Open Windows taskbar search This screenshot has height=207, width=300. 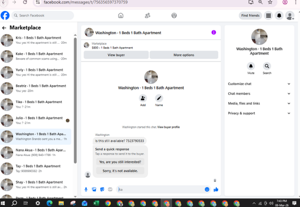coord(14,203)
